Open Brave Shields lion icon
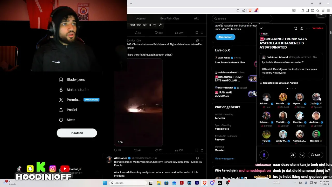The image size is (332, 187). point(250,10)
